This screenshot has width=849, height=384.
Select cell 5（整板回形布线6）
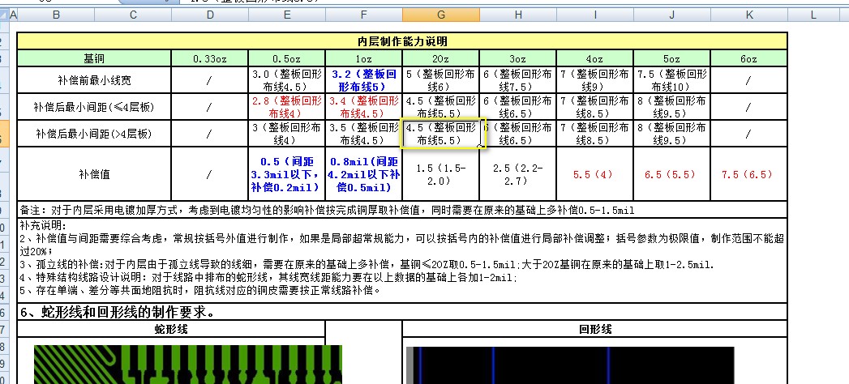click(x=441, y=80)
